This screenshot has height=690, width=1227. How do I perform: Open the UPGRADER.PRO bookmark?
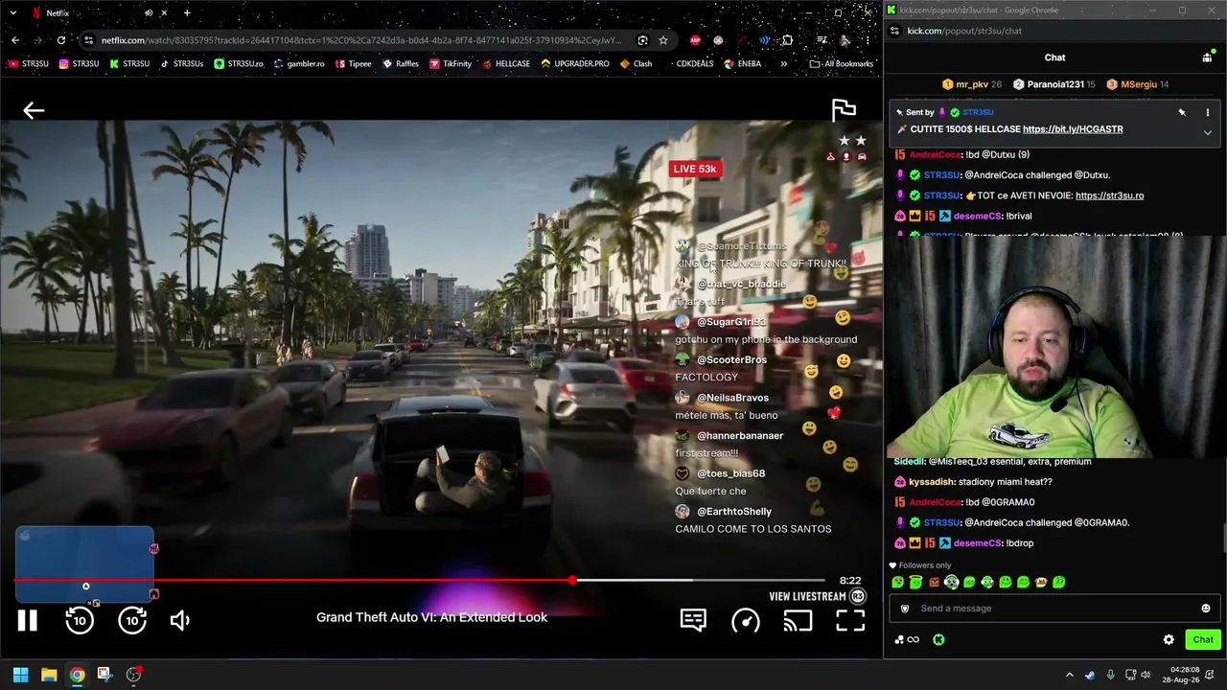[575, 64]
